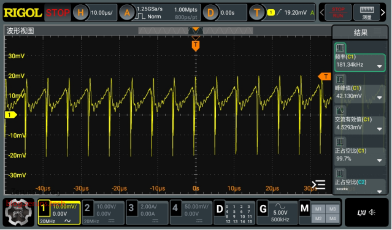Open the Horizontal (H) timebase settings
392x230 pixels.
(x=80, y=12)
